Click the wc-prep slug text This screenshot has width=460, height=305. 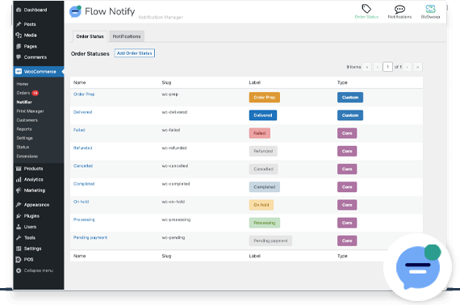[x=170, y=94]
